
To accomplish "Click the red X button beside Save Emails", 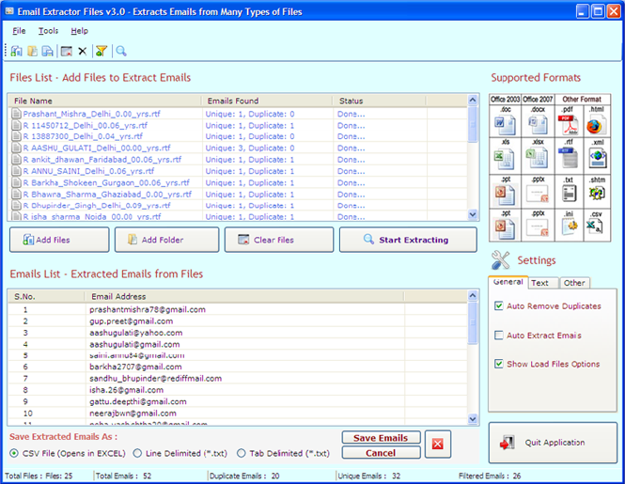I will tap(438, 445).
